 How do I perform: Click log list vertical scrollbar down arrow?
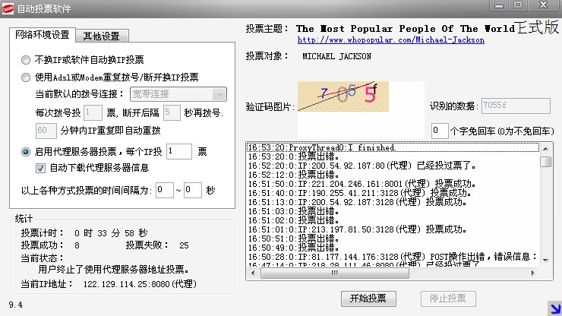(x=545, y=261)
